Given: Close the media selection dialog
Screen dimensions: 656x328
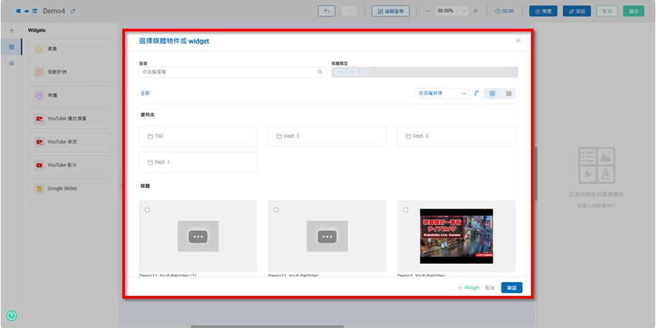Looking at the screenshot, I should coord(518,41).
